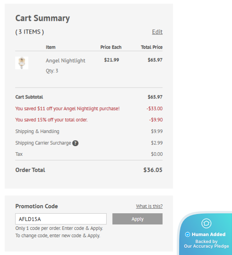
Task: Click the Shipping Carrier Surcharge help icon
Action: [75, 143]
